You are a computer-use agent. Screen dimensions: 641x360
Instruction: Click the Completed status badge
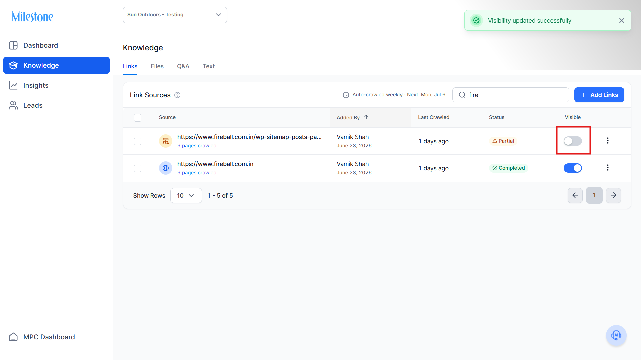(508, 168)
